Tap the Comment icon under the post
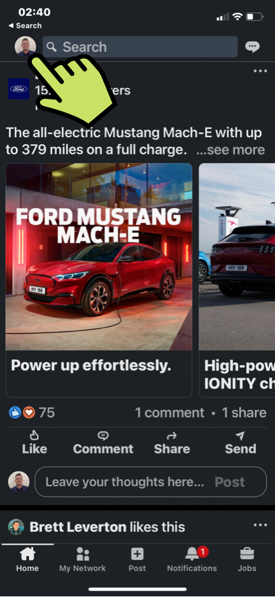 [x=103, y=443]
